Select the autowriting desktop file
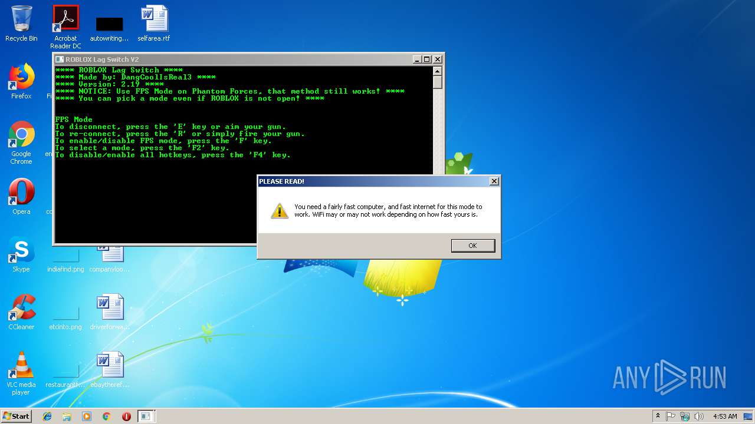Screen dimensions: 755x424 point(110,29)
